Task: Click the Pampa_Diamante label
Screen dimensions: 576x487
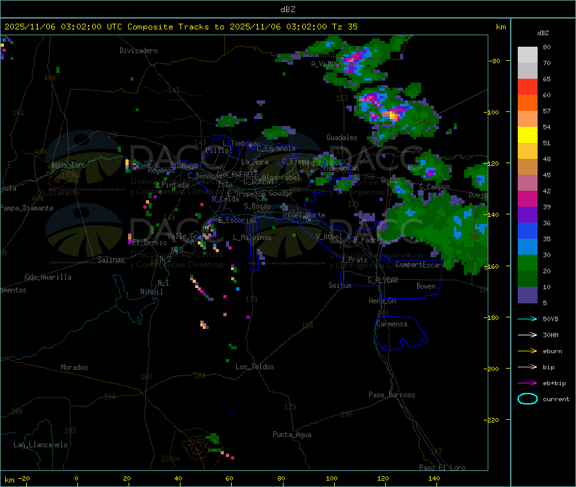Action: 27,208
